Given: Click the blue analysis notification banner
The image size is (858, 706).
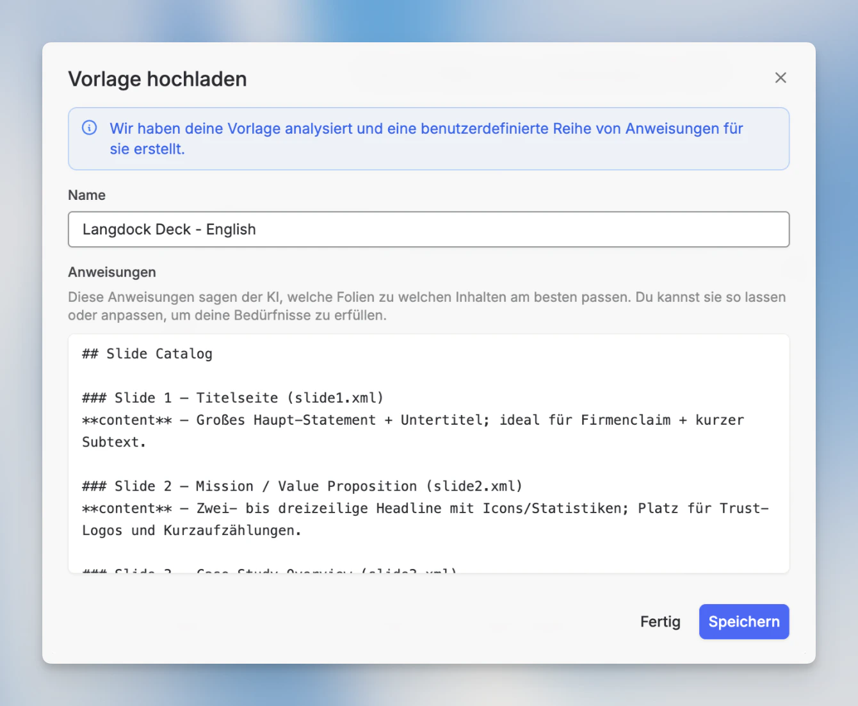Looking at the screenshot, I should click(x=429, y=138).
